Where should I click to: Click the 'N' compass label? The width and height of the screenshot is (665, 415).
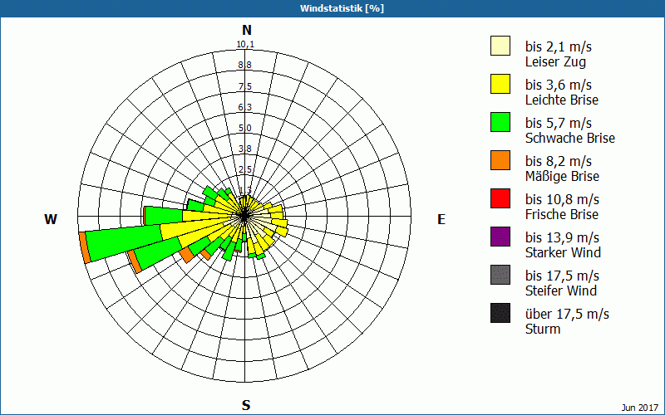[247, 30]
